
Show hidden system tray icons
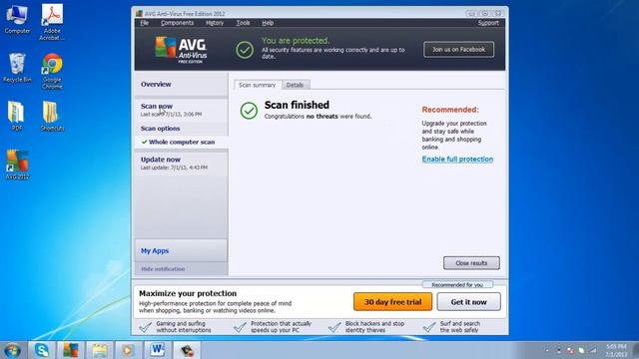pos(547,350)
